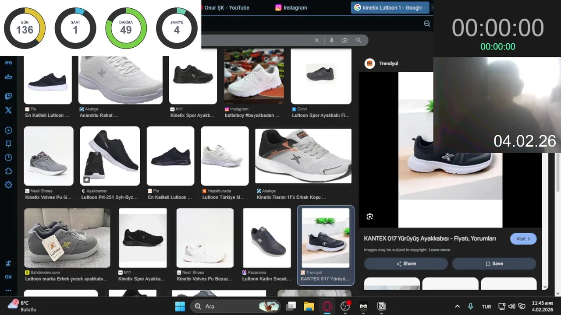Open the Learn more copyright link
This screenshot has width=561, height=315.
[x=439, y=250]
